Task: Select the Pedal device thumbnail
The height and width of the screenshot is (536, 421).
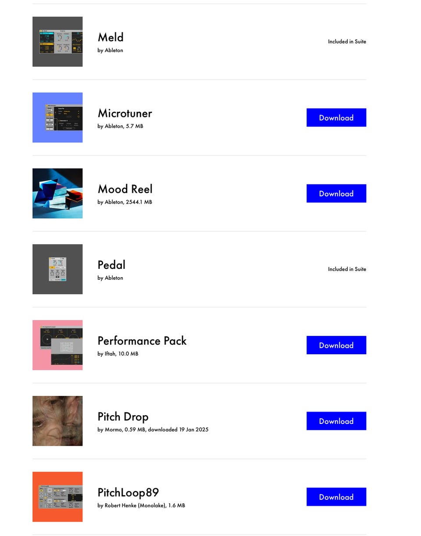Action: pos(57,269)
